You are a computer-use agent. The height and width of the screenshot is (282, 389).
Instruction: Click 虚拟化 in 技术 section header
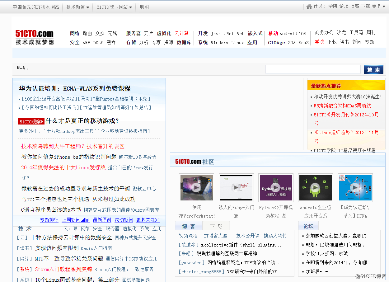pos(129,228)
